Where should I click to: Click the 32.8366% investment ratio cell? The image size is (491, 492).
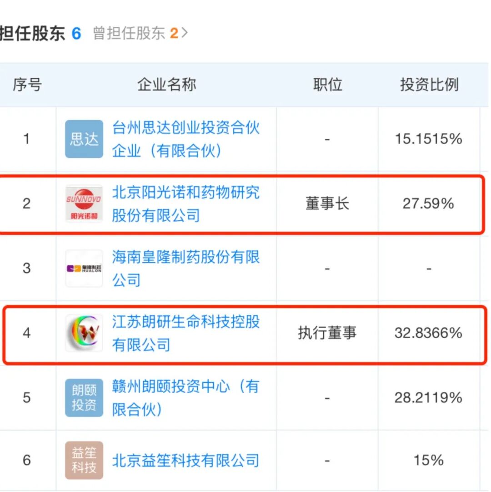coord(428,333)
